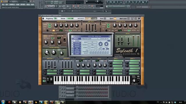Click Mixer Main Volume slider
The image size is (186, 104).
(x=128, y=42)
